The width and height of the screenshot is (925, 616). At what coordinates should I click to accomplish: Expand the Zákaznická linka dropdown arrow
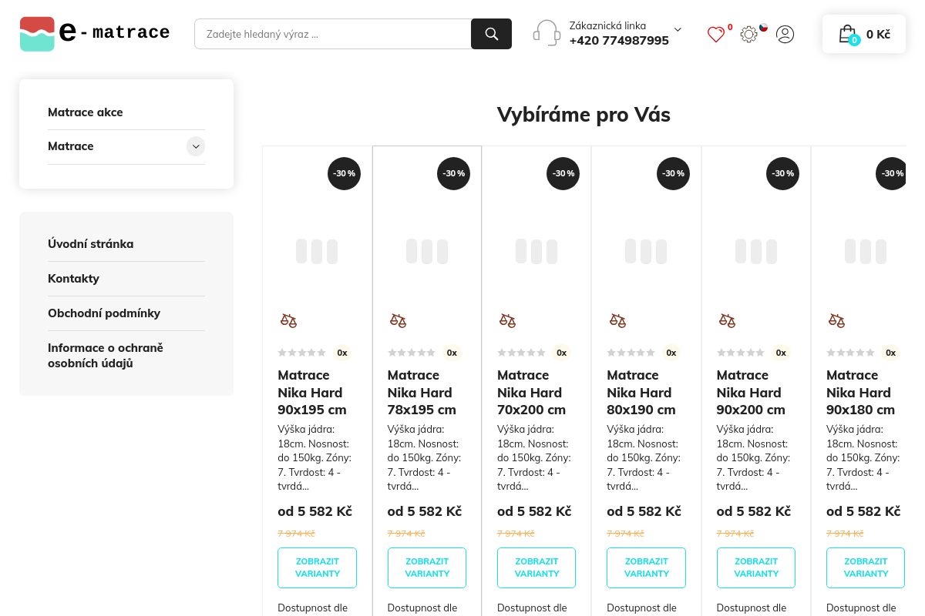click(x=678, y=29)
